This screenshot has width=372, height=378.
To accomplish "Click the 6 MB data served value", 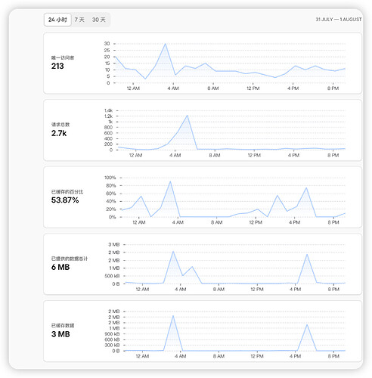I will (x=60, y=267).
